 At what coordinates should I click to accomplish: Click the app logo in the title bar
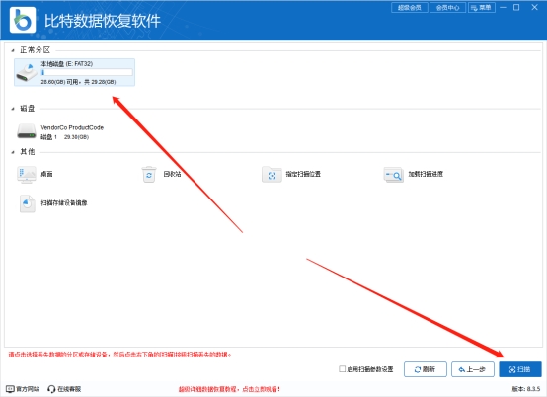tap(23, 20)
